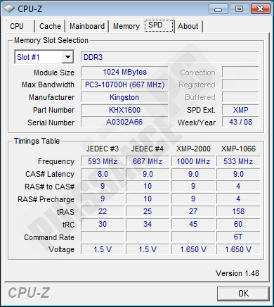Switch to the CPU tab
The height and width of the screenshot is (307, 274).
[x=20, y=26]
